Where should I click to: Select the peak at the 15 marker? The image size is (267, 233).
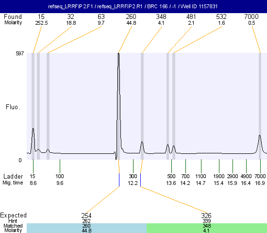33,140
